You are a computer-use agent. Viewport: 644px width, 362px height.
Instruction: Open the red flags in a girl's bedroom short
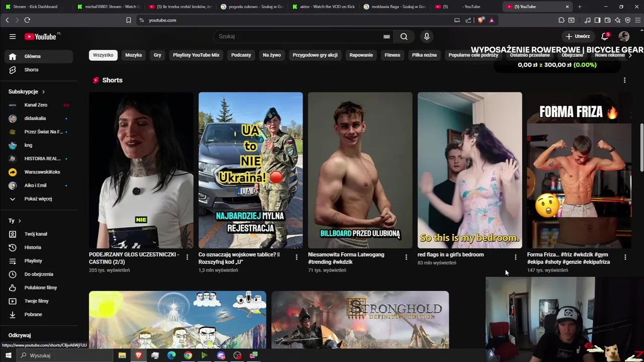click(470, 170)
